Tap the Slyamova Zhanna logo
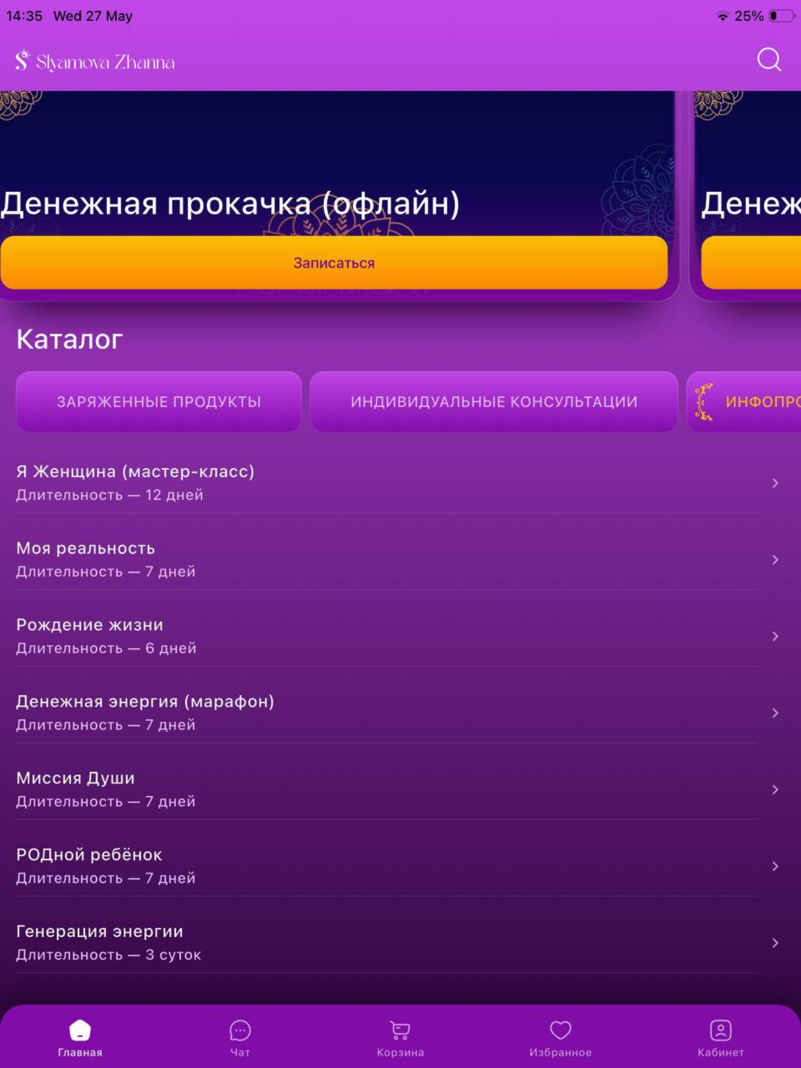 coord(95,61)
